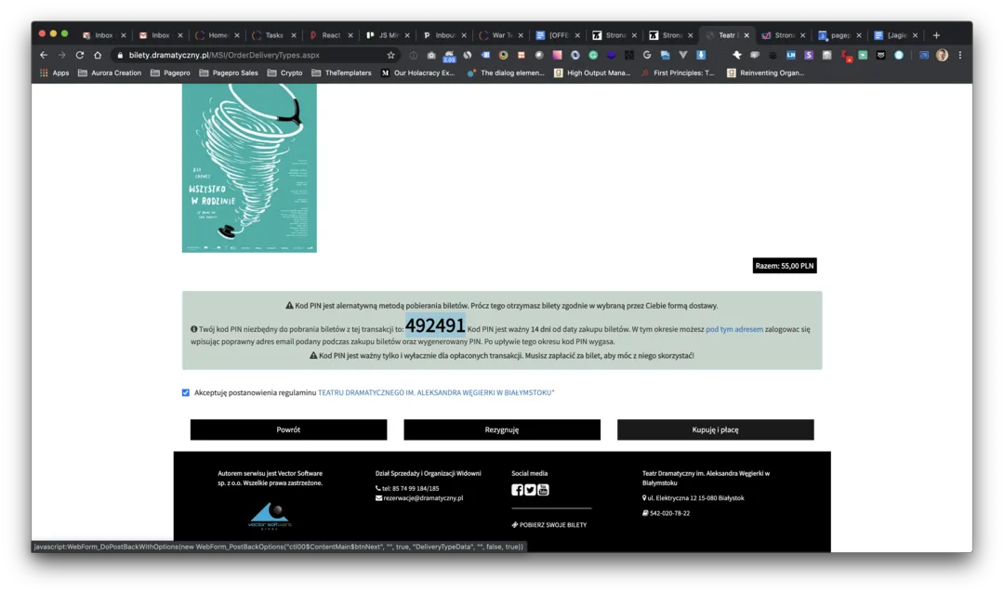Click the site padlock icon in address bar
This screenshot has width=1004, height=594.
tap(120, 55)
